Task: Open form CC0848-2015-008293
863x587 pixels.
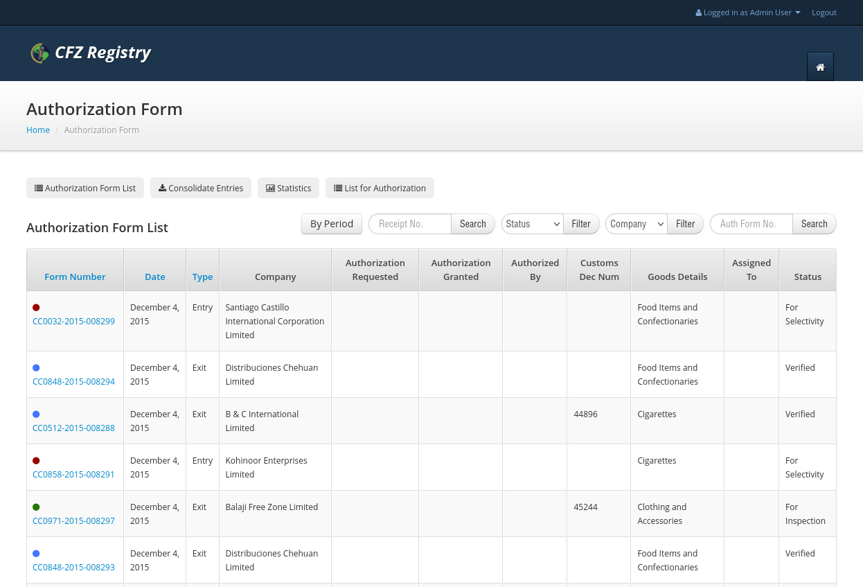Action: coord(73,567)
